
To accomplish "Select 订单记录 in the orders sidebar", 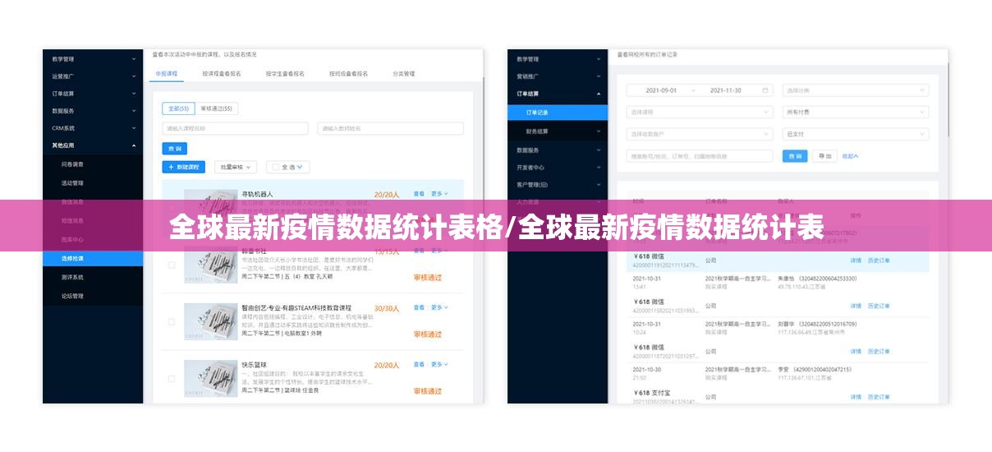I will [558, 113].
